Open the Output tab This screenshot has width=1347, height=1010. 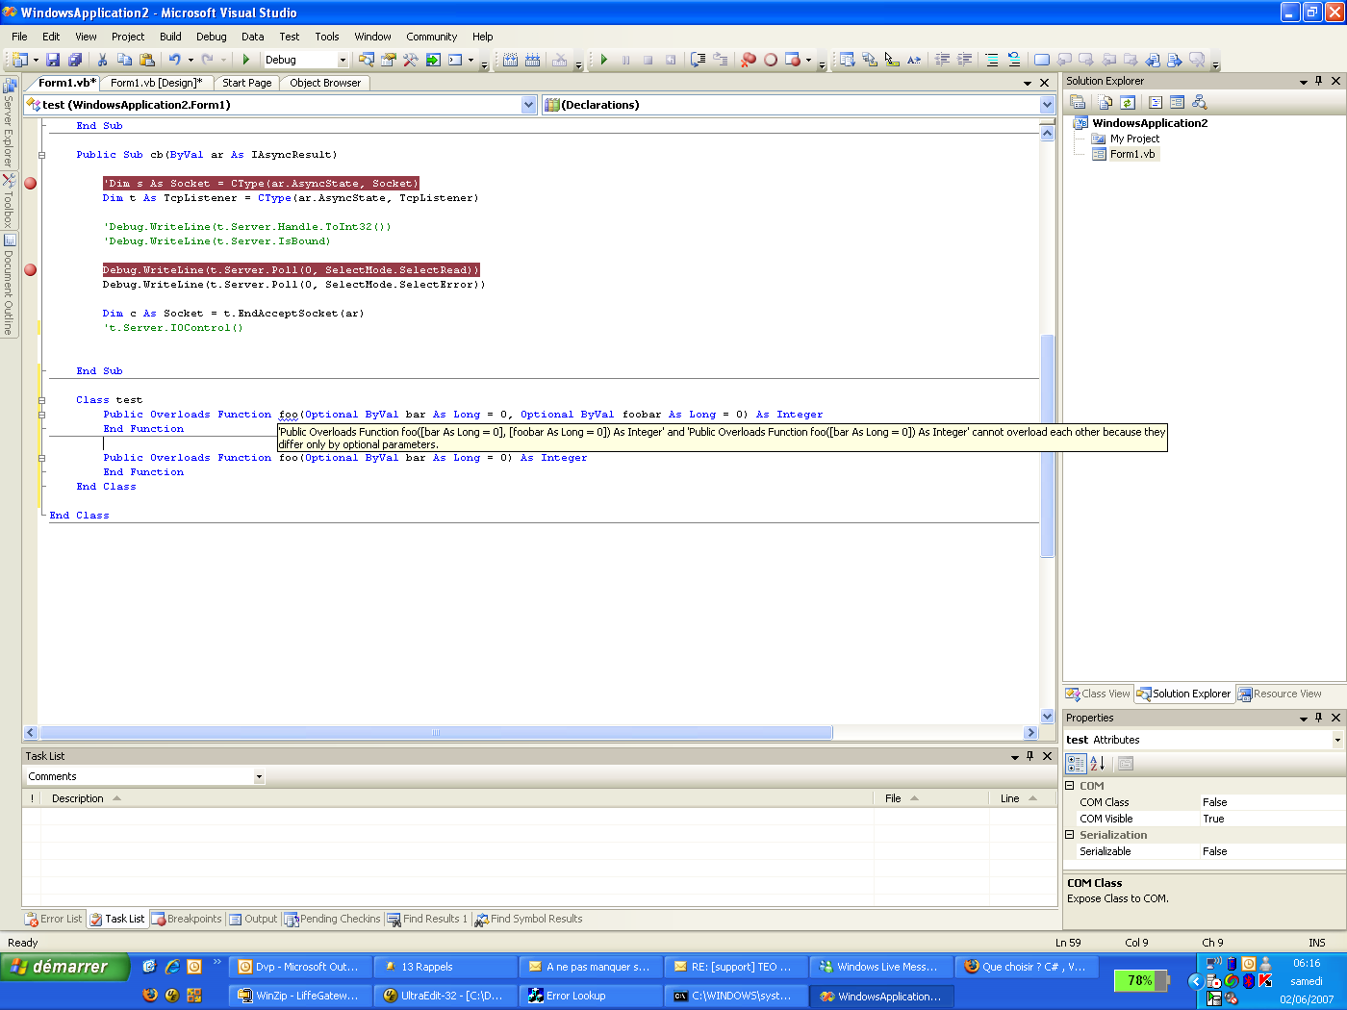252,919
